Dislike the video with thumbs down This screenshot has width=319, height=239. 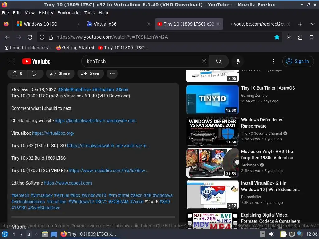35,73
